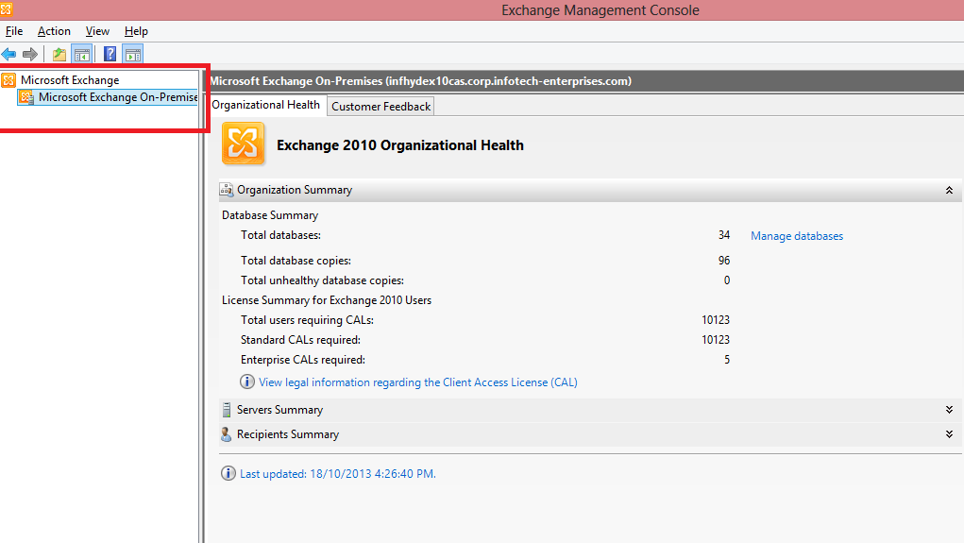Open the Help question mark icon
The height and width of the screenshot is (543, 964).
pos(110,54)
